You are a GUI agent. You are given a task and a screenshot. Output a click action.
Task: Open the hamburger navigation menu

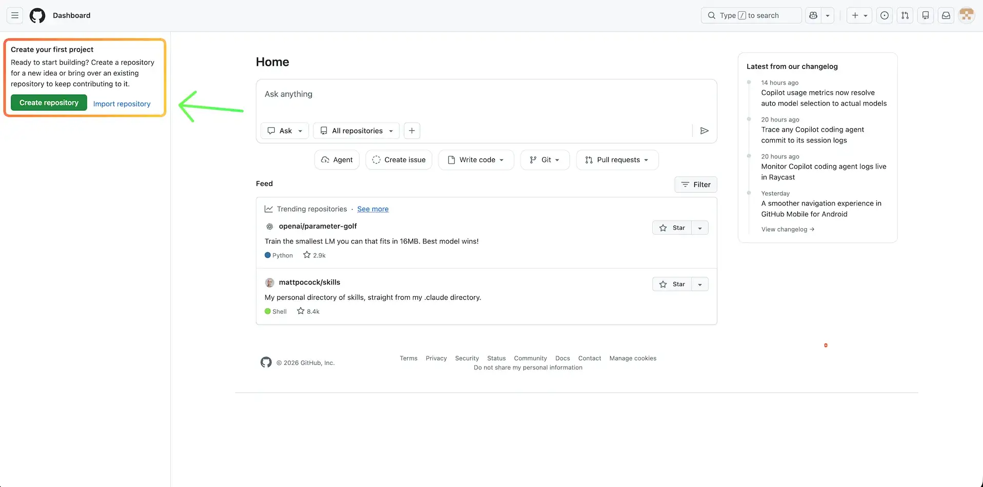[15, 15]
